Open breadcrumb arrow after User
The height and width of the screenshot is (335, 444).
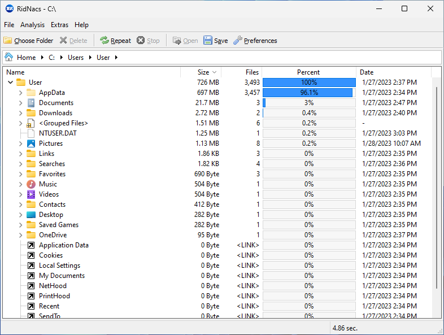pos(116,58)
